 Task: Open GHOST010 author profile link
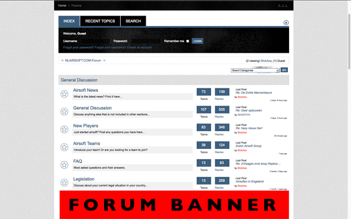244,115
